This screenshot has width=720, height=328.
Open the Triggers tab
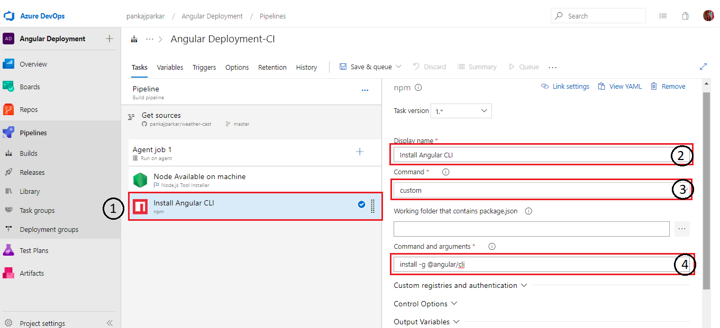click(204, 67)
